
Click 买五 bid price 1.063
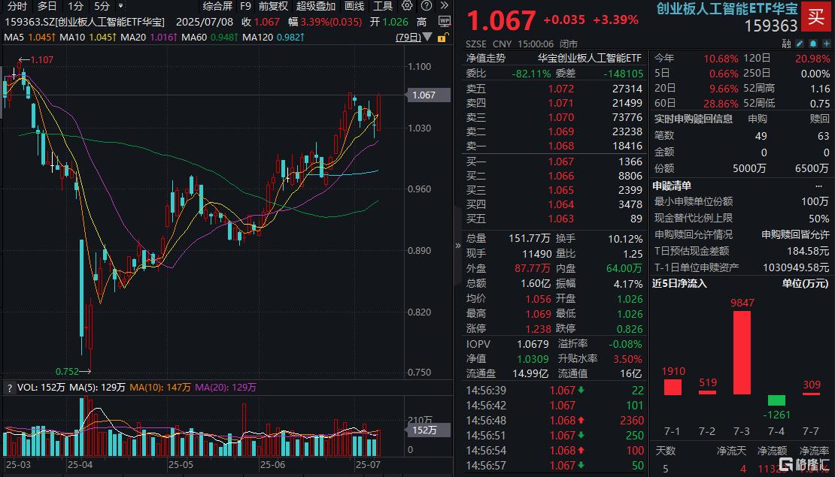coord(560,219)
